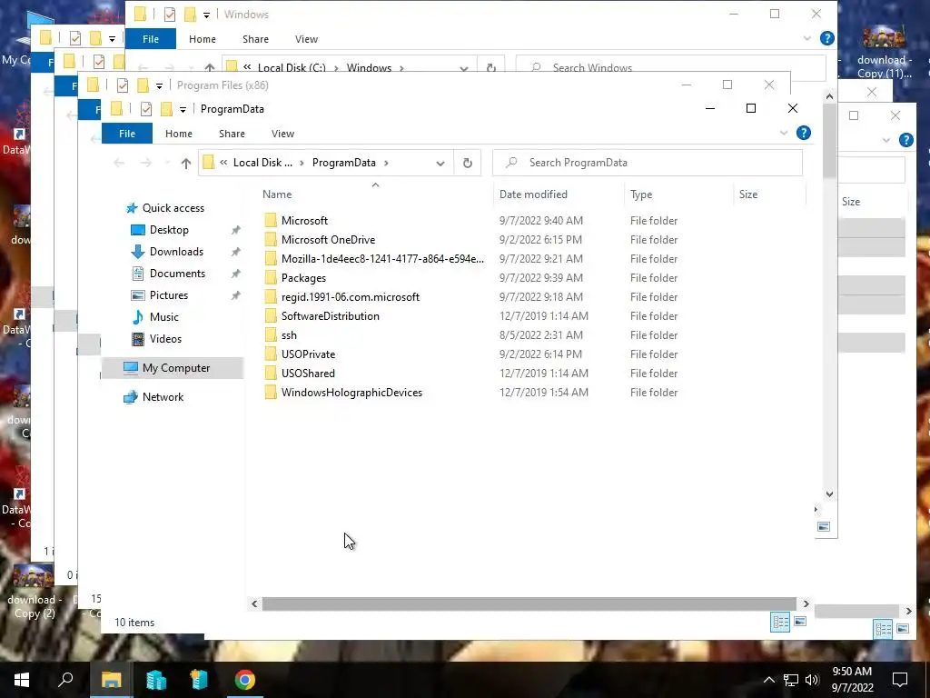Open Documents in the navigation pane

coord(177,273)
